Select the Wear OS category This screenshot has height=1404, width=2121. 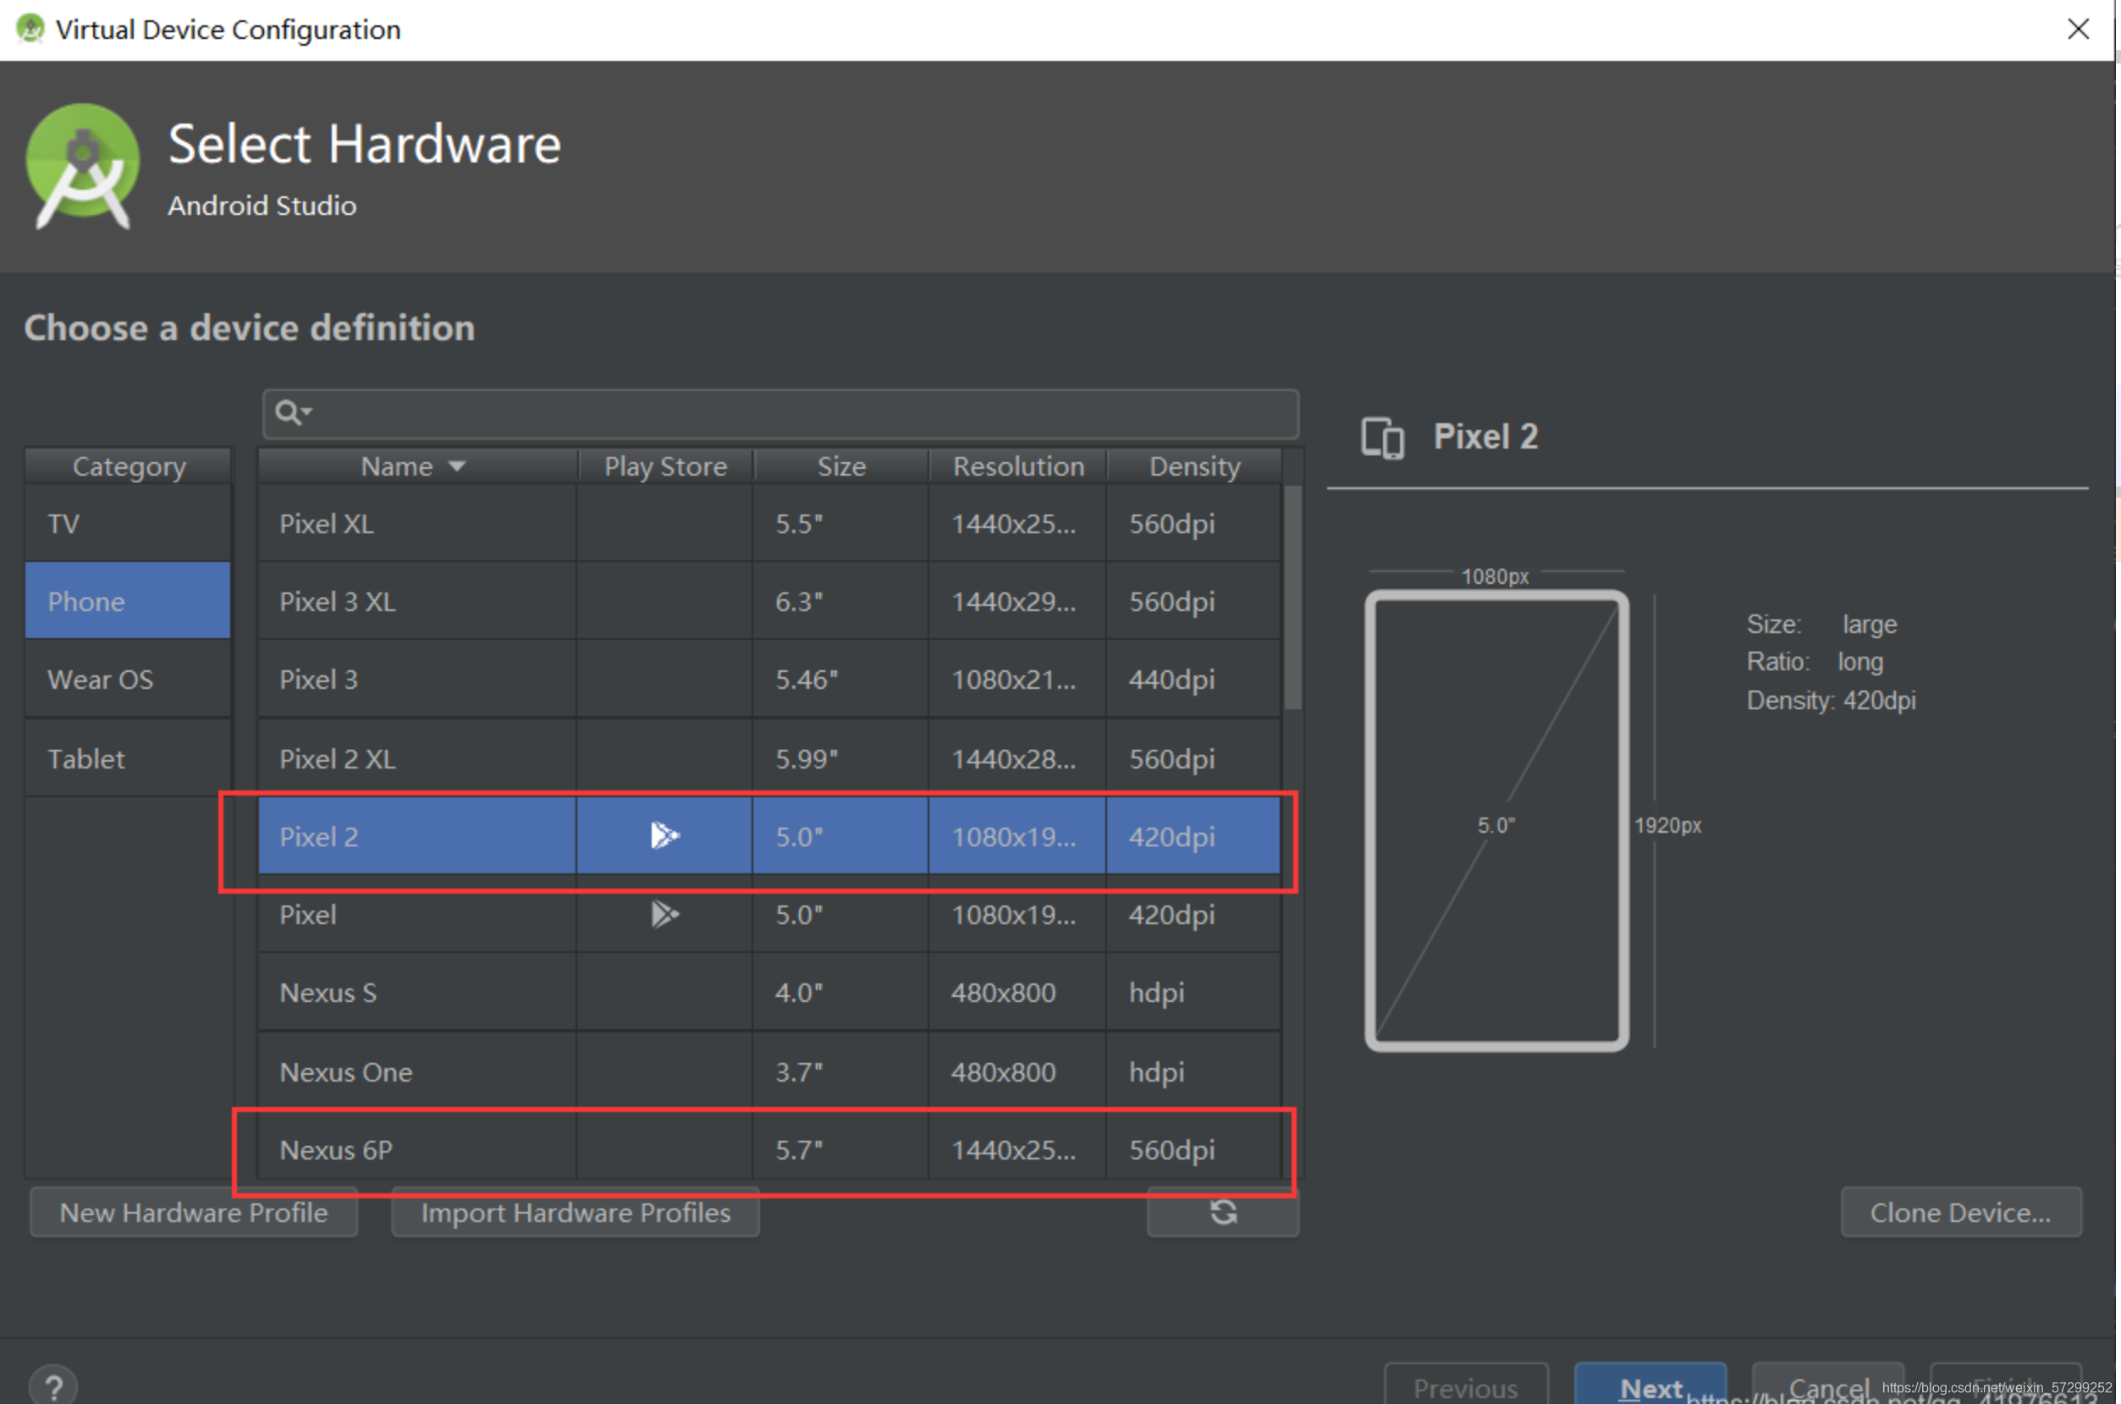[x=128, y=679]
